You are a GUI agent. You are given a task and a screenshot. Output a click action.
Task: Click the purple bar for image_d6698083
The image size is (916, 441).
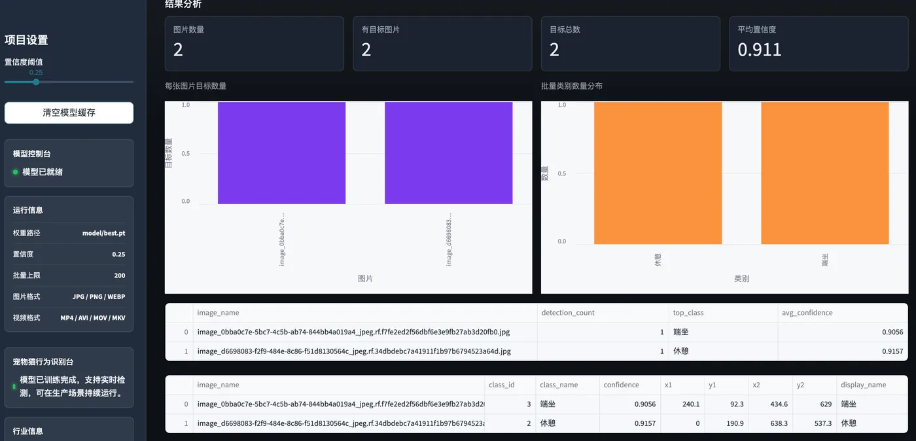(x=449, y=153)
